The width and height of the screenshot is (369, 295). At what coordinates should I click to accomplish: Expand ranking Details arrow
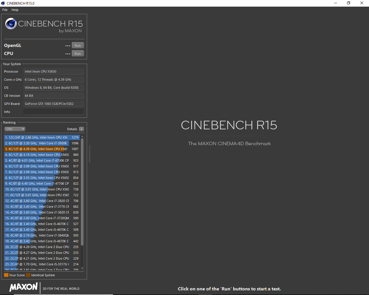82,129
